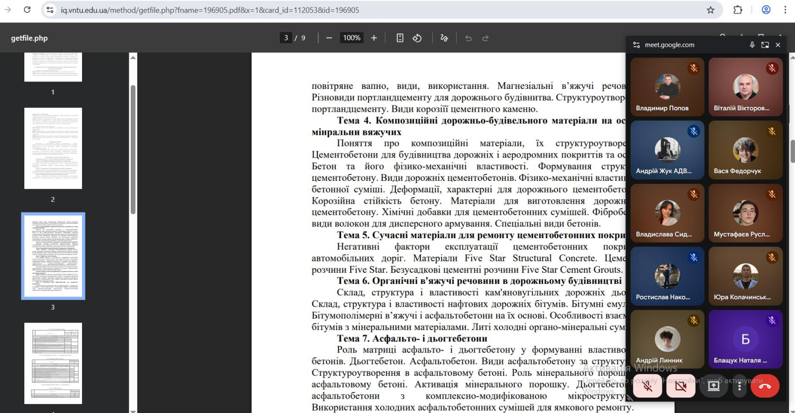Click the zoom in plus button
The image size is (795, 413).
pos(374,38)
